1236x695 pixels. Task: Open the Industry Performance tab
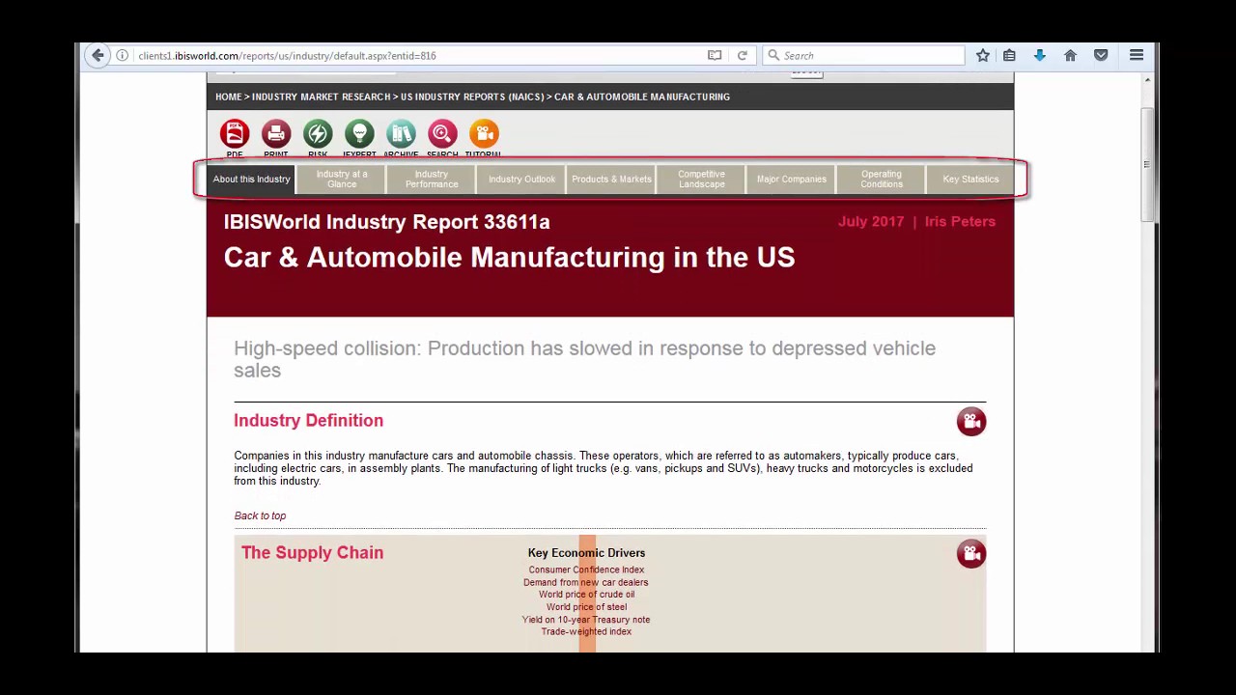(432, 180)
